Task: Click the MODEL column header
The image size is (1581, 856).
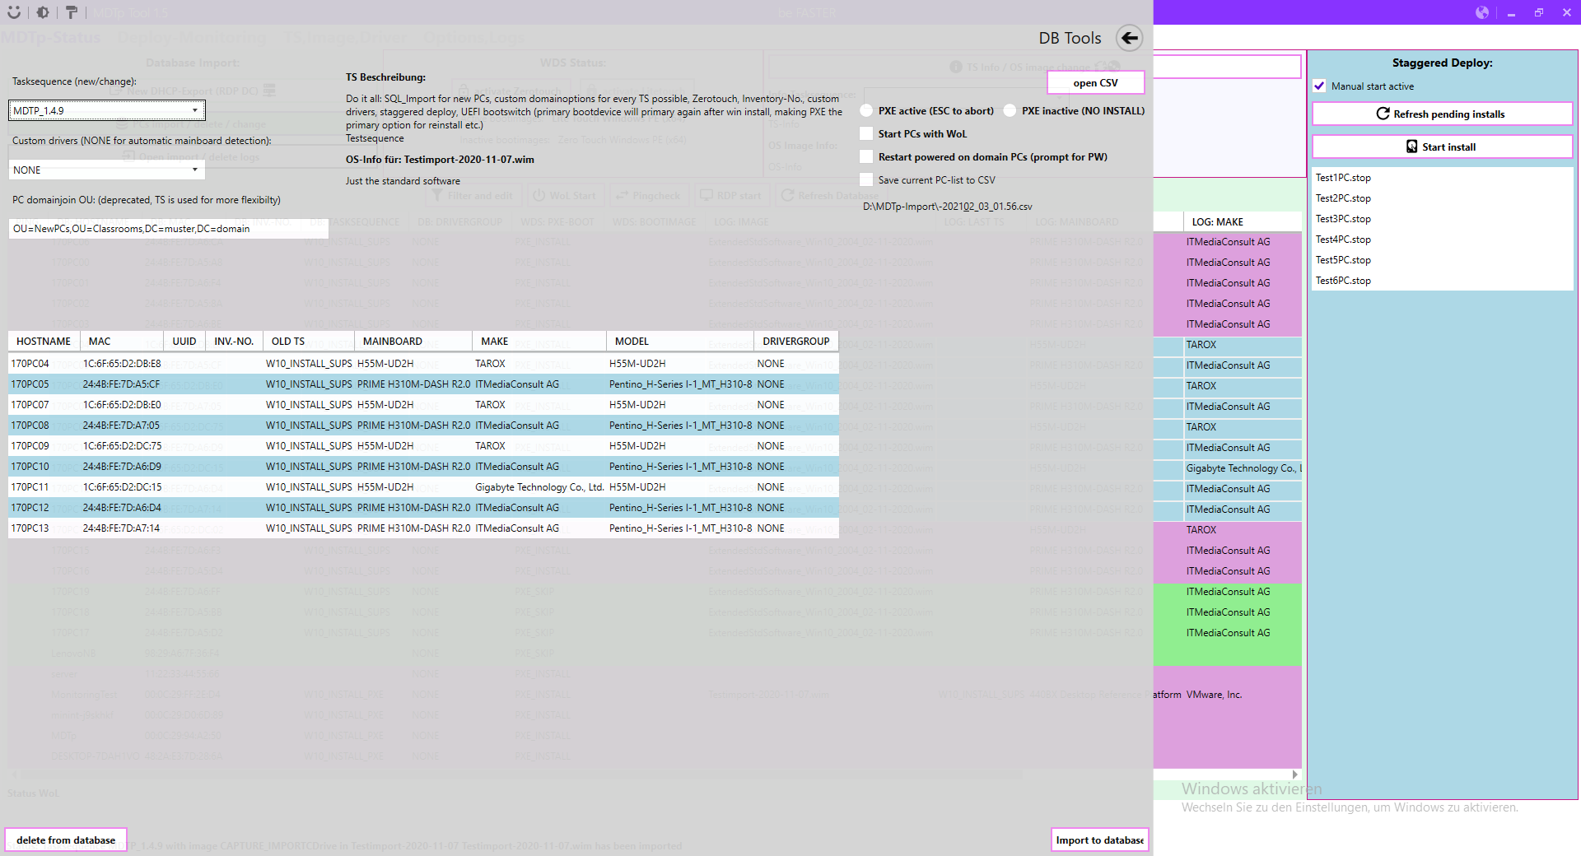Action: click(x=680, y=341)
